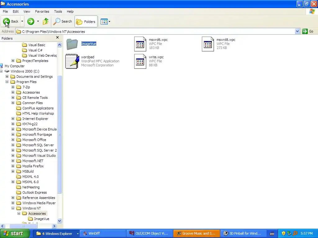The image size is (318, 238).
Task: Collapse the Windows NT tree node
Action: tap(13, 208)
